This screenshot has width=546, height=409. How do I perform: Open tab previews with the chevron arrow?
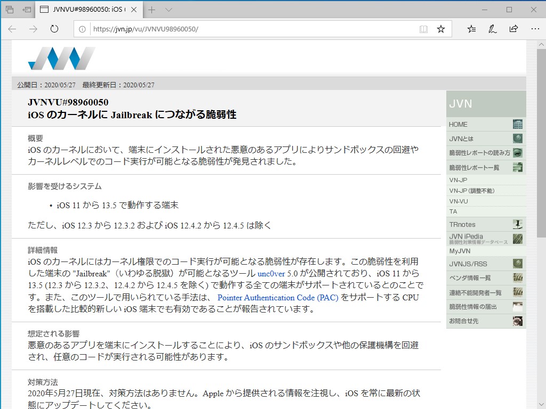(168, 9)
